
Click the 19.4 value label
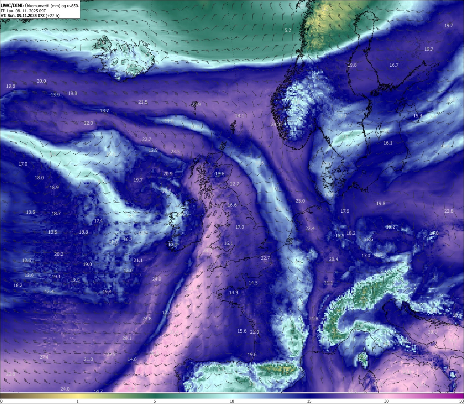coord(107,292)
